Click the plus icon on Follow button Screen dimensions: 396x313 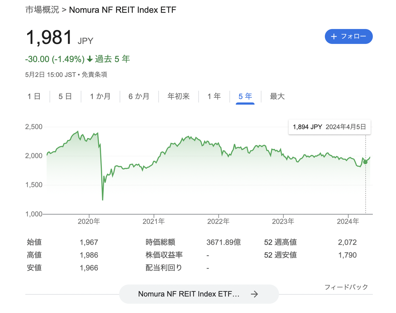[x=334, y=36]
